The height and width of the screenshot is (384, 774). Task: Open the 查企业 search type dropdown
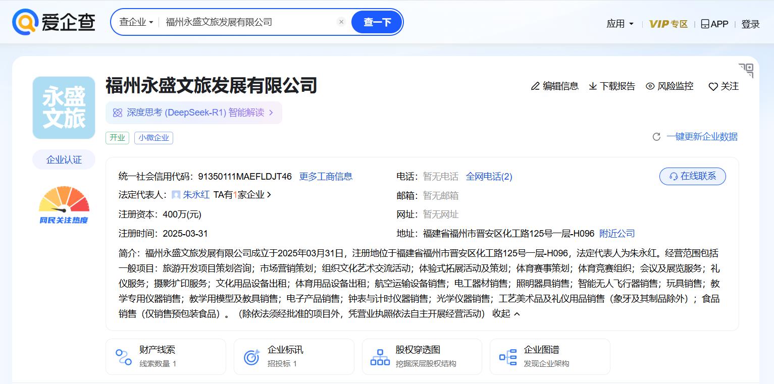(x=136, y=22)
